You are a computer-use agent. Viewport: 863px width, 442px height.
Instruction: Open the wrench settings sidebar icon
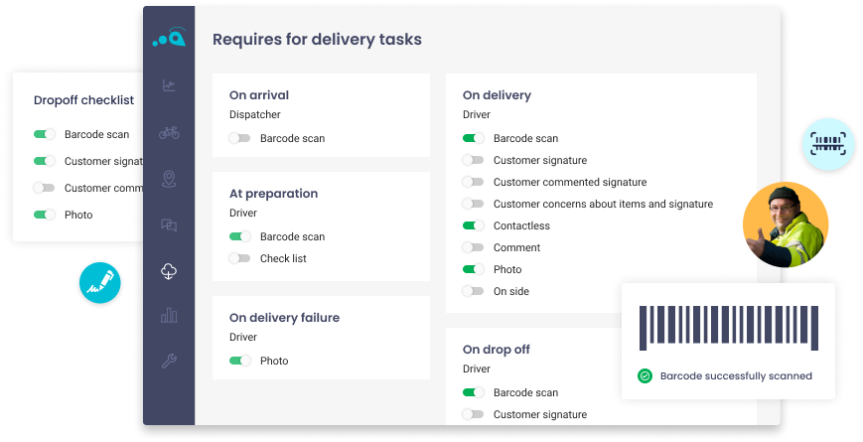(169, 362)
